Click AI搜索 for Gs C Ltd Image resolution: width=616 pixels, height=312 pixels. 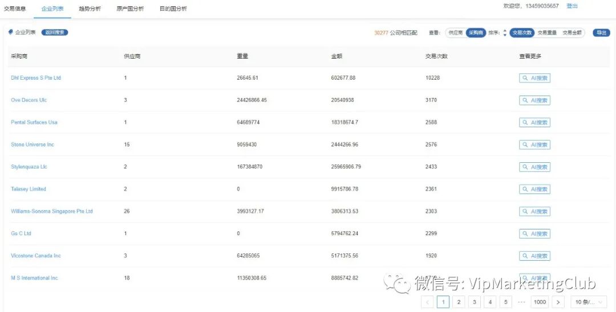click(x=534, y=233)
